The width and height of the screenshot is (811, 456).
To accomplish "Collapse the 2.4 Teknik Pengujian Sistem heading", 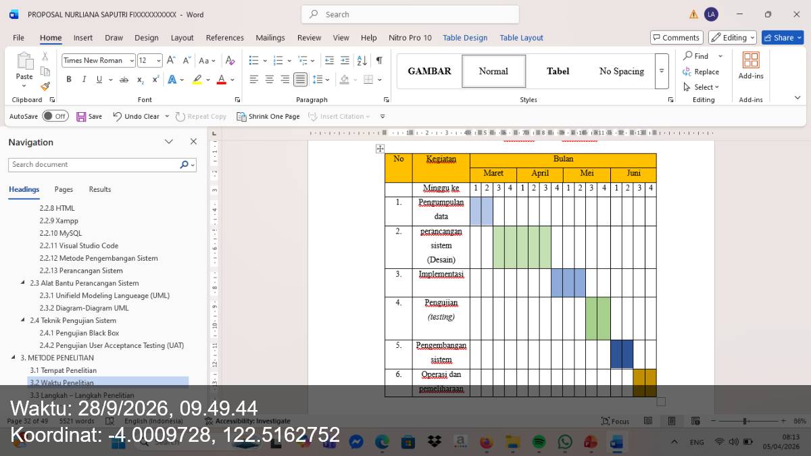I will [x=24, y=321].
